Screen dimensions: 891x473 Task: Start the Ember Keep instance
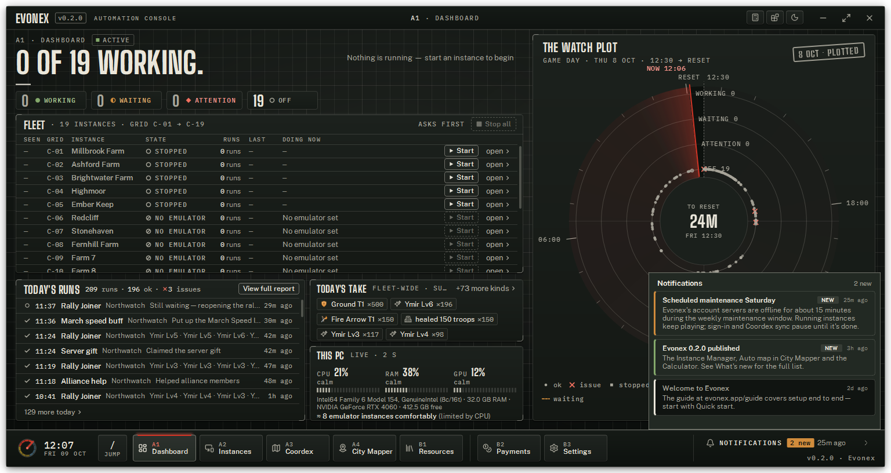pos(461,204)
